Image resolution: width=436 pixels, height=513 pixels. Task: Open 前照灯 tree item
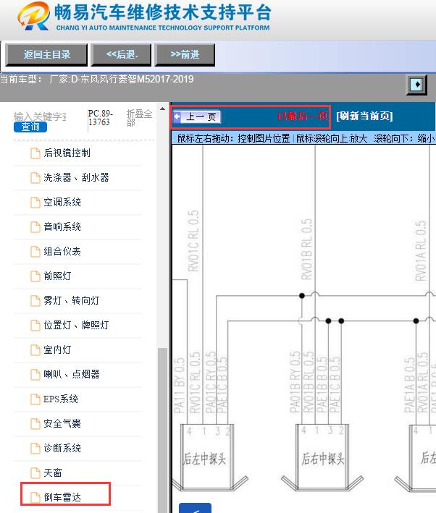tap(57, 276)
